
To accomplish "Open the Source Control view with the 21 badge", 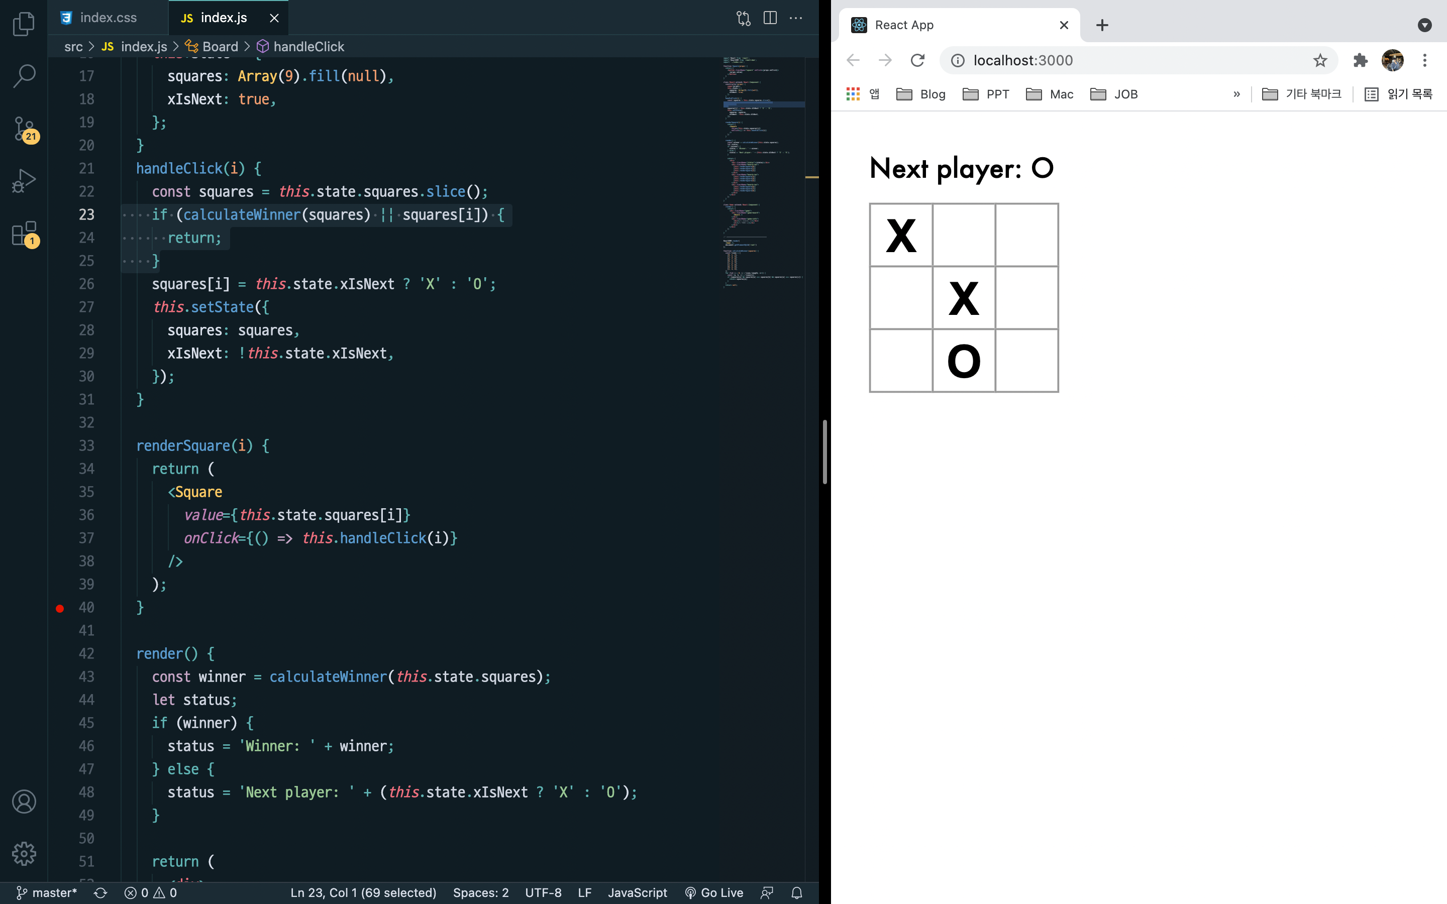I will [24, 128].
